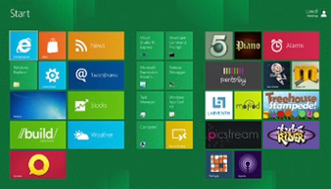Launch Treehouse Stampede game tile
331x189 pixels.
pyautogui.click(x=291, y=105)
